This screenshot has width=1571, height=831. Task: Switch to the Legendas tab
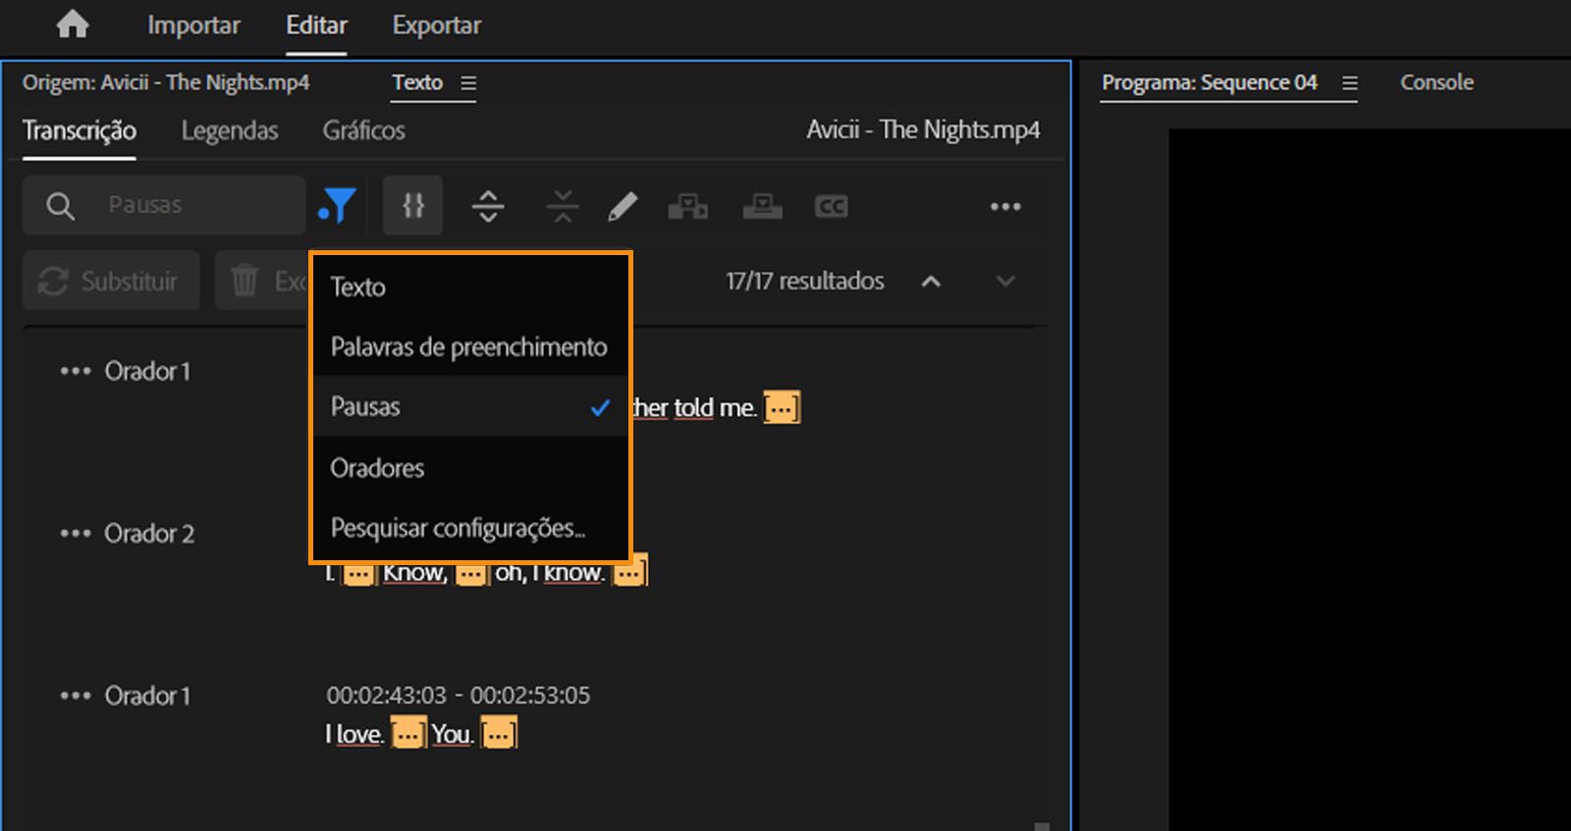pos(230,130)
